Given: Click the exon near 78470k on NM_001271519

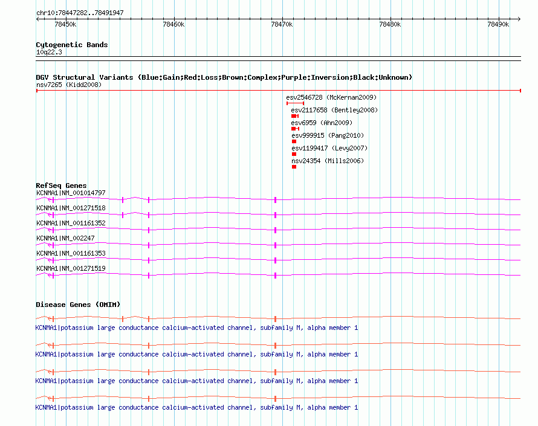Looking at the screenshot, I should (x=275, y=275).
